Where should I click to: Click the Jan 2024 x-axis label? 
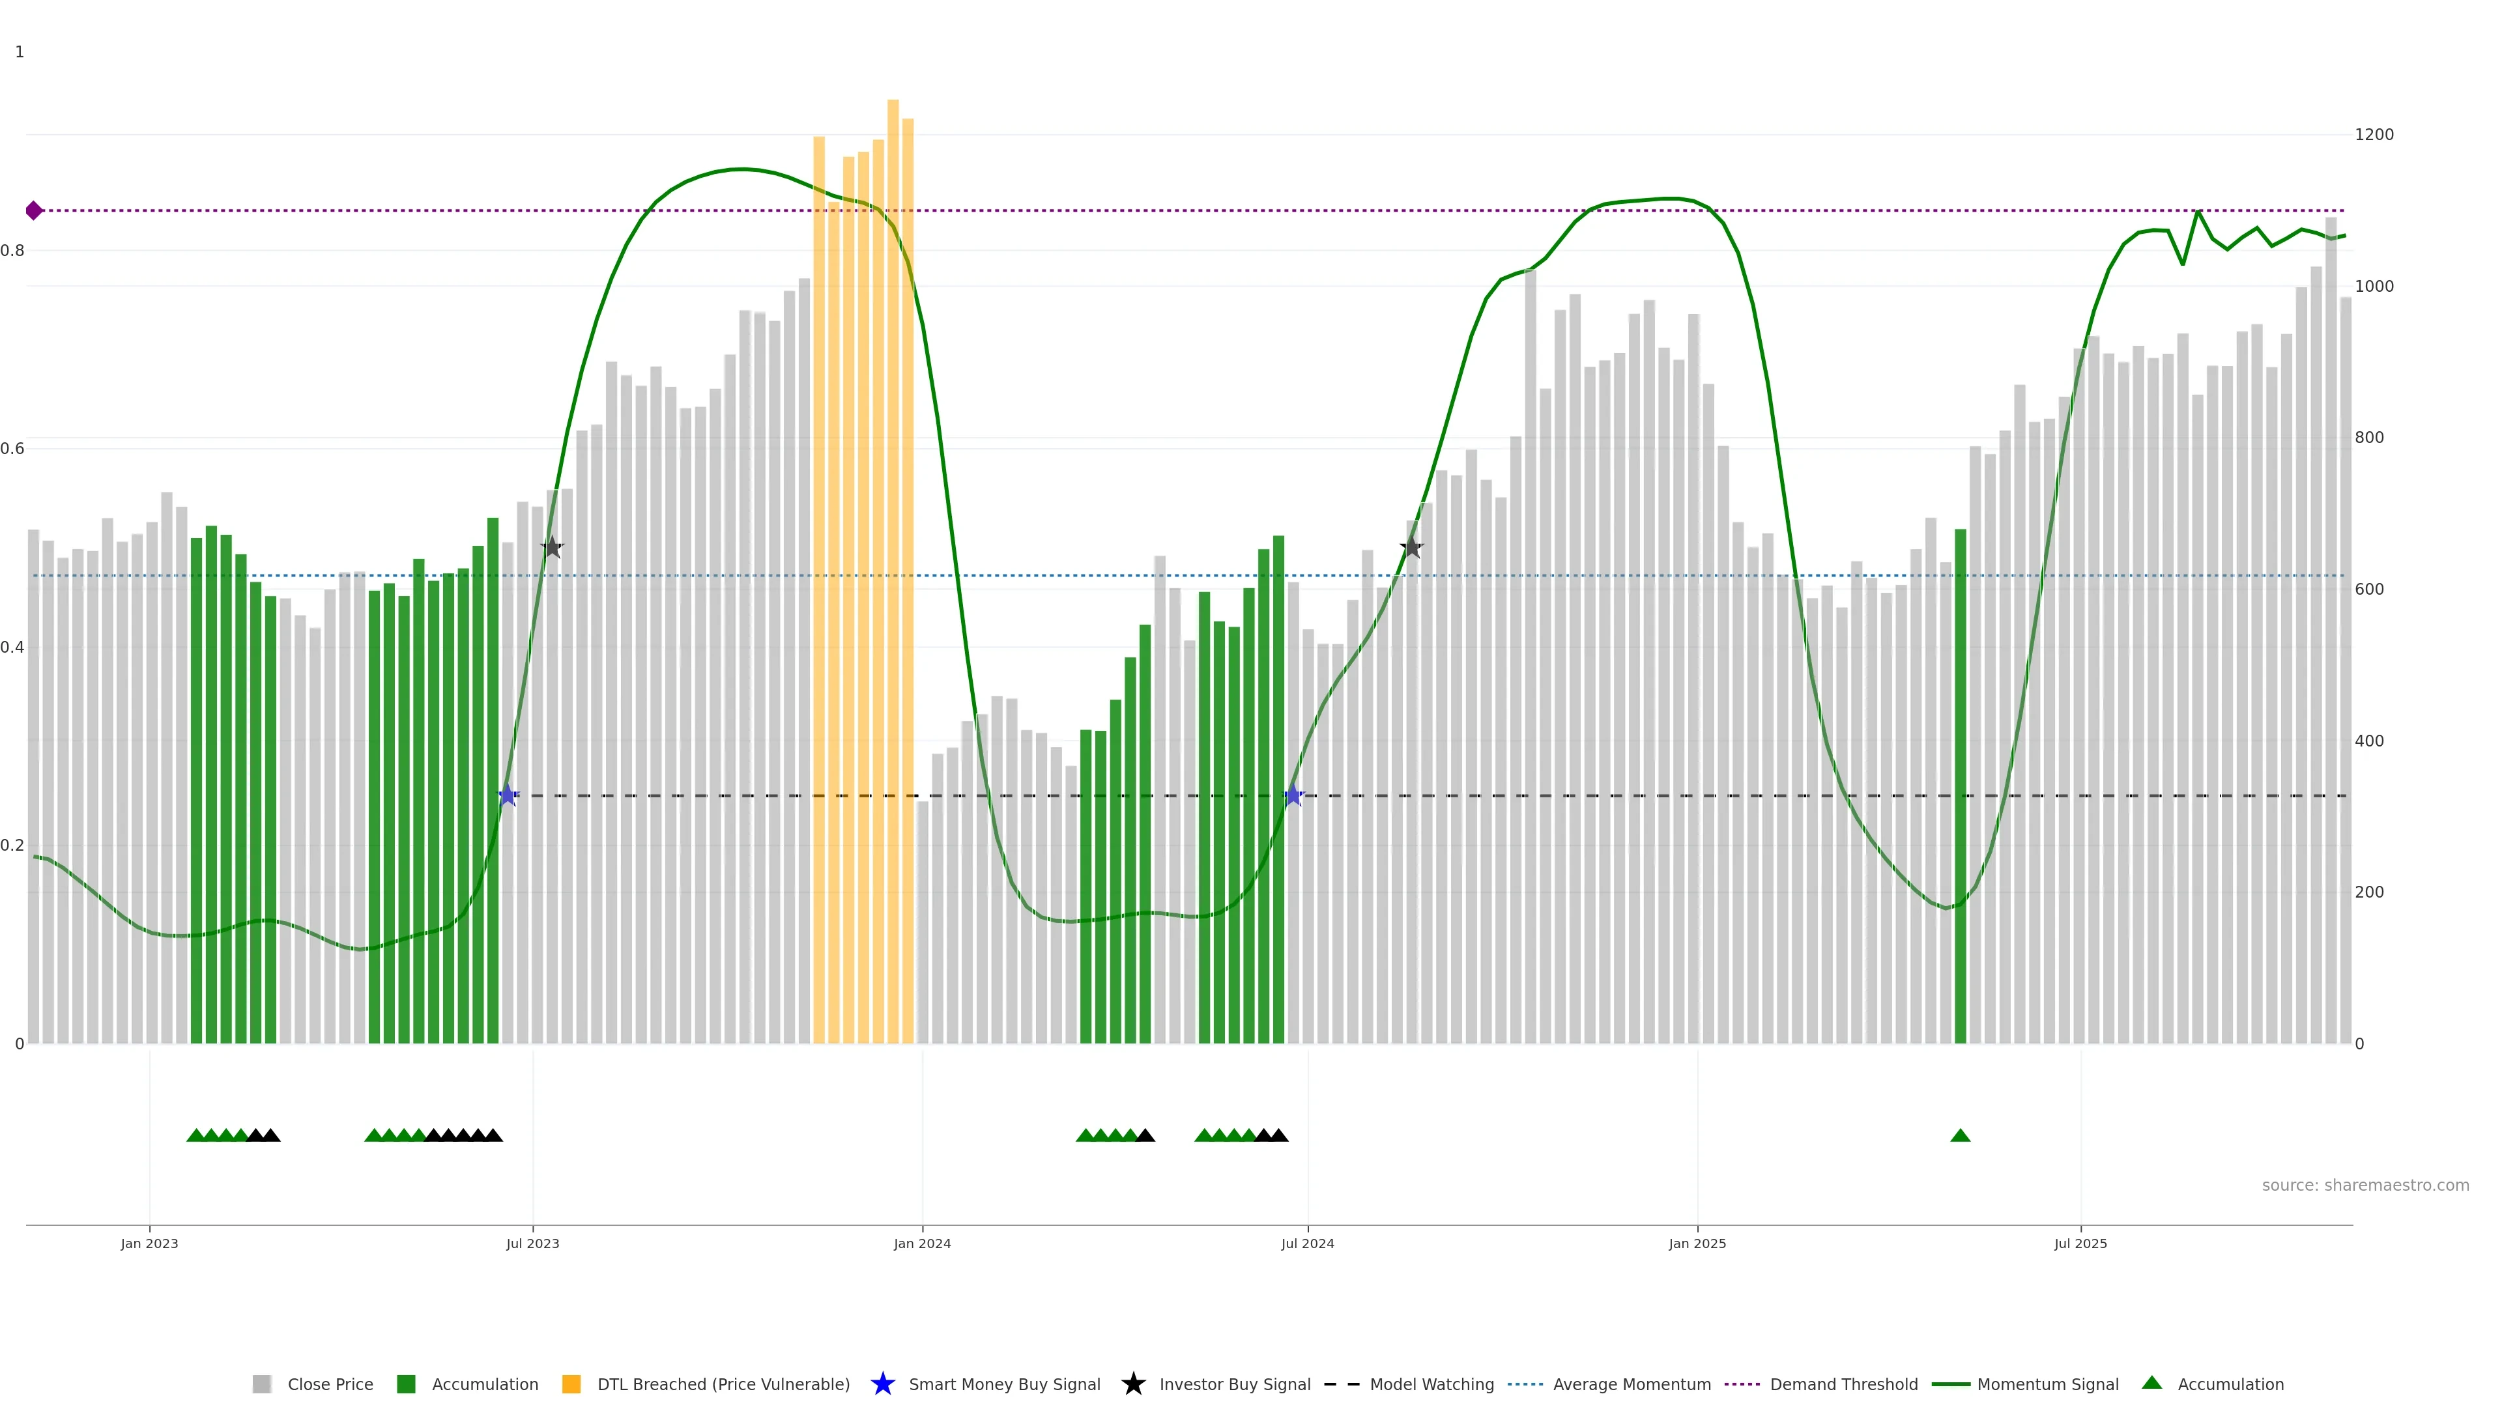click(x=922, y=1243)
